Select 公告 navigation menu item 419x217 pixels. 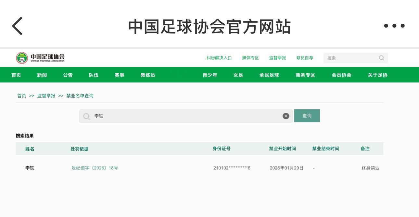[x=68, y=75]
